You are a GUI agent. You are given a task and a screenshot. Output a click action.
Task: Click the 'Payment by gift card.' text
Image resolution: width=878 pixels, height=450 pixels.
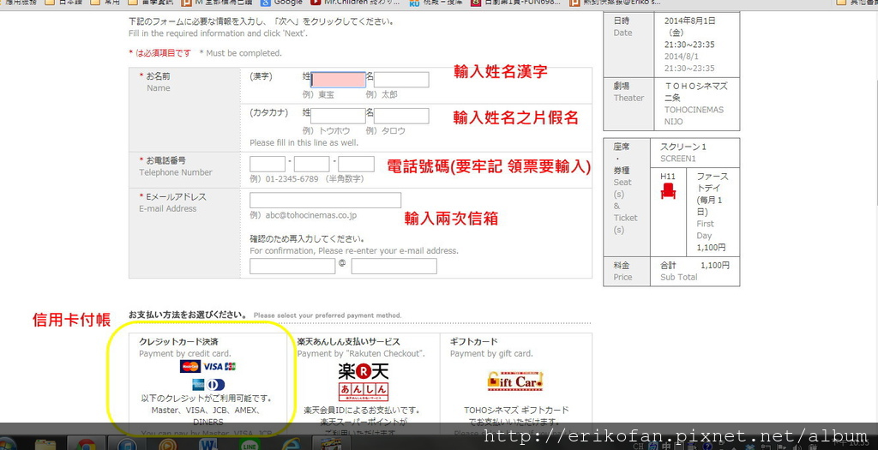tap(491, 354)
